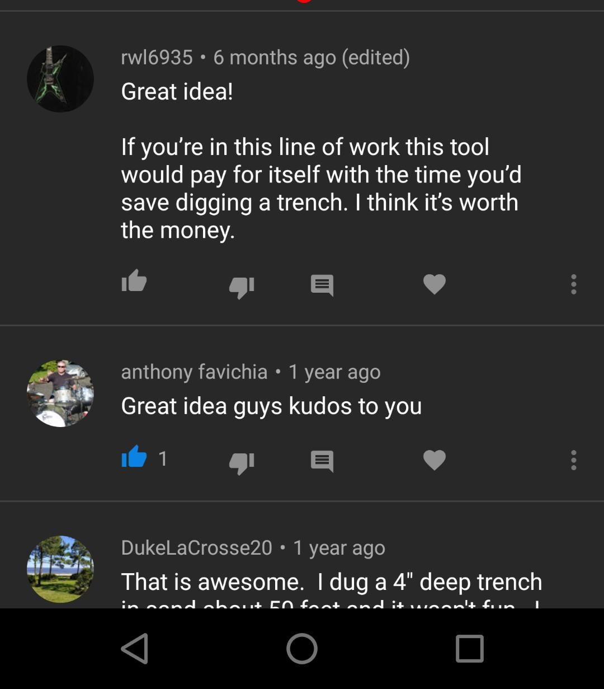Image resolution: width=604 pixels, height=689 pixels.
Task: Open anthony favichia's profile picture
Action: (x=60, y=393)
